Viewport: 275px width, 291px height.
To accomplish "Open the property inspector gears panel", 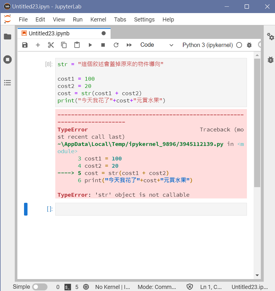I will pos(270,37).
